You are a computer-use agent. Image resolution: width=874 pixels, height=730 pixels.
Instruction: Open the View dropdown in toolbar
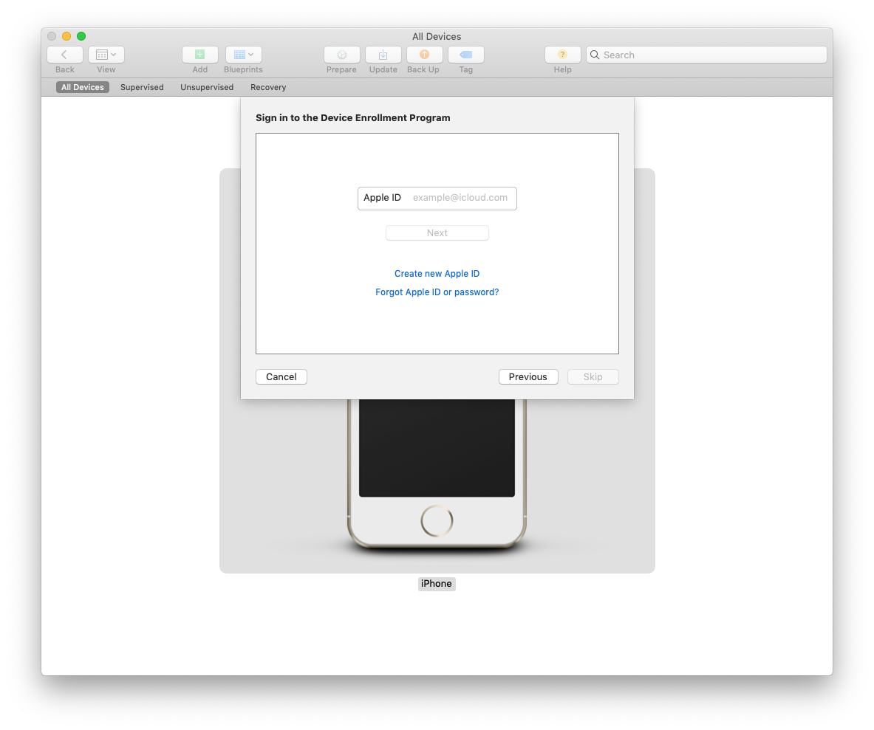[x=106, y=55]
